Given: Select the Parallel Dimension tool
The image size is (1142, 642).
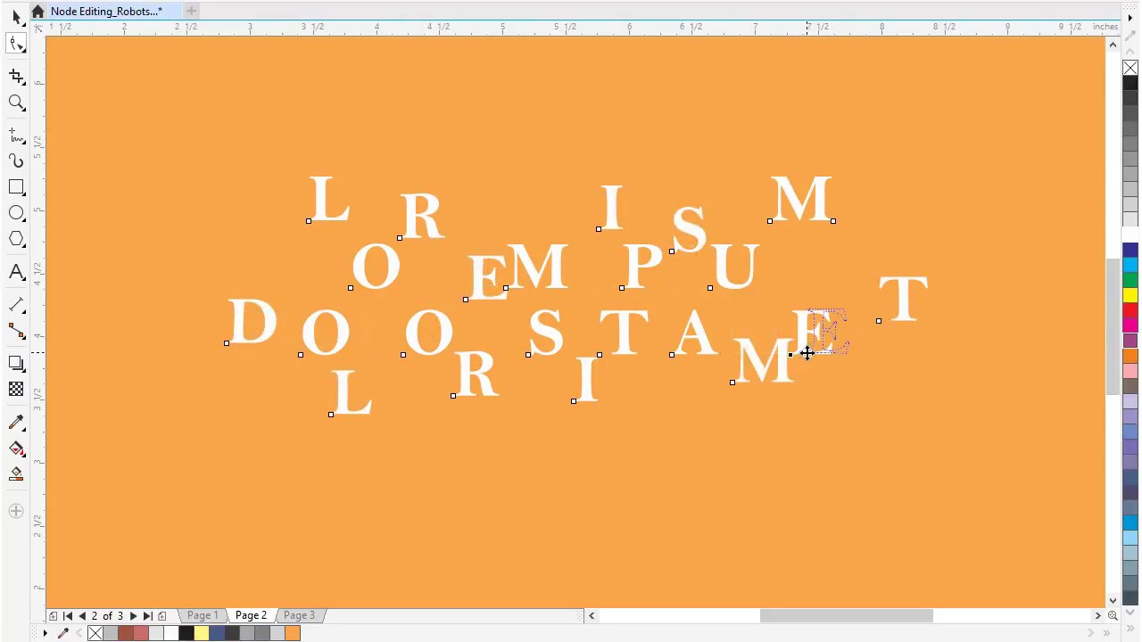Looking at the screenshot, I should (16, 305).
